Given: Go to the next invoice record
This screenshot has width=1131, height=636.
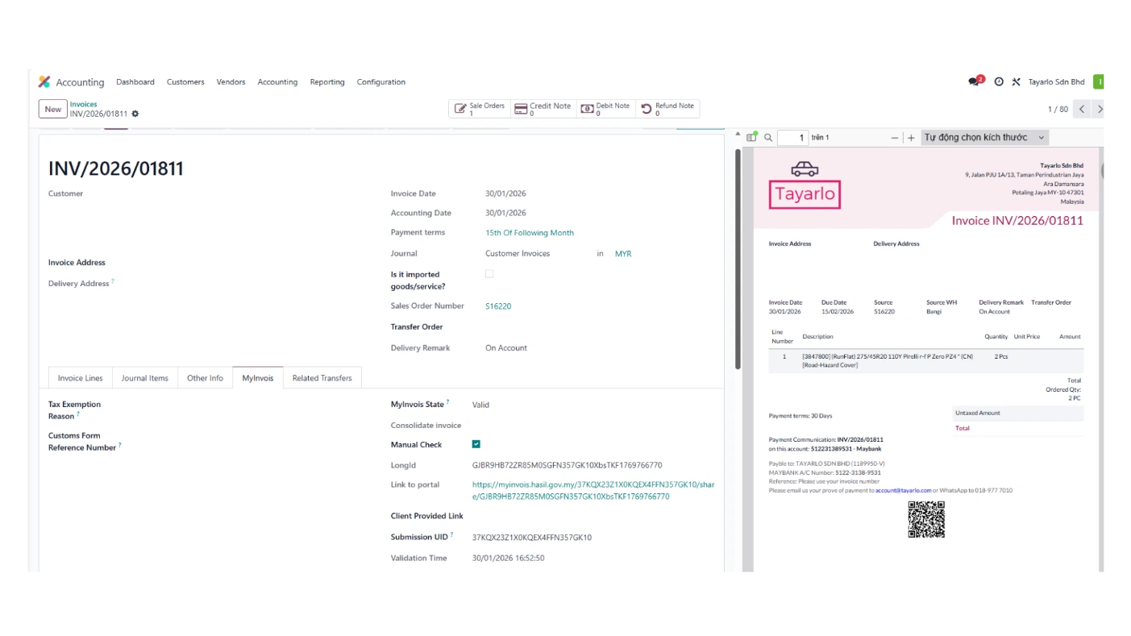Looking at the screenshot, I should coord(1100,109).
